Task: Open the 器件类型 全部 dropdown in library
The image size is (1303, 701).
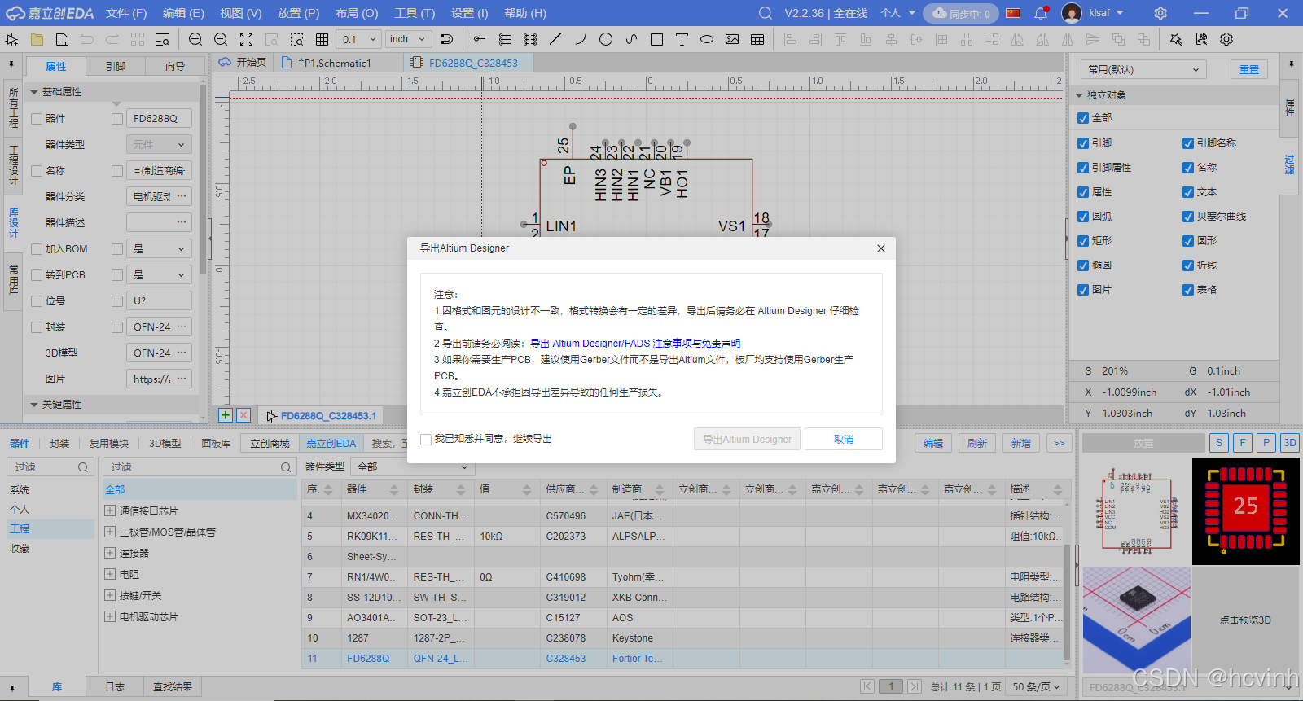Action: point(413,467)
